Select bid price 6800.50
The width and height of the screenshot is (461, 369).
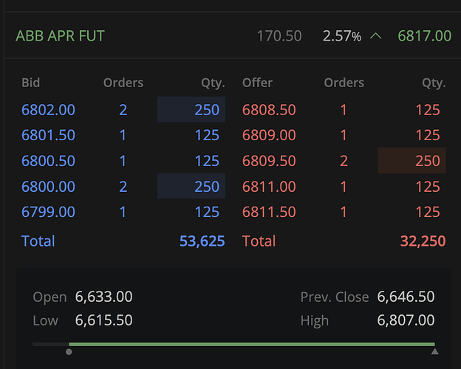coord(48,161)
